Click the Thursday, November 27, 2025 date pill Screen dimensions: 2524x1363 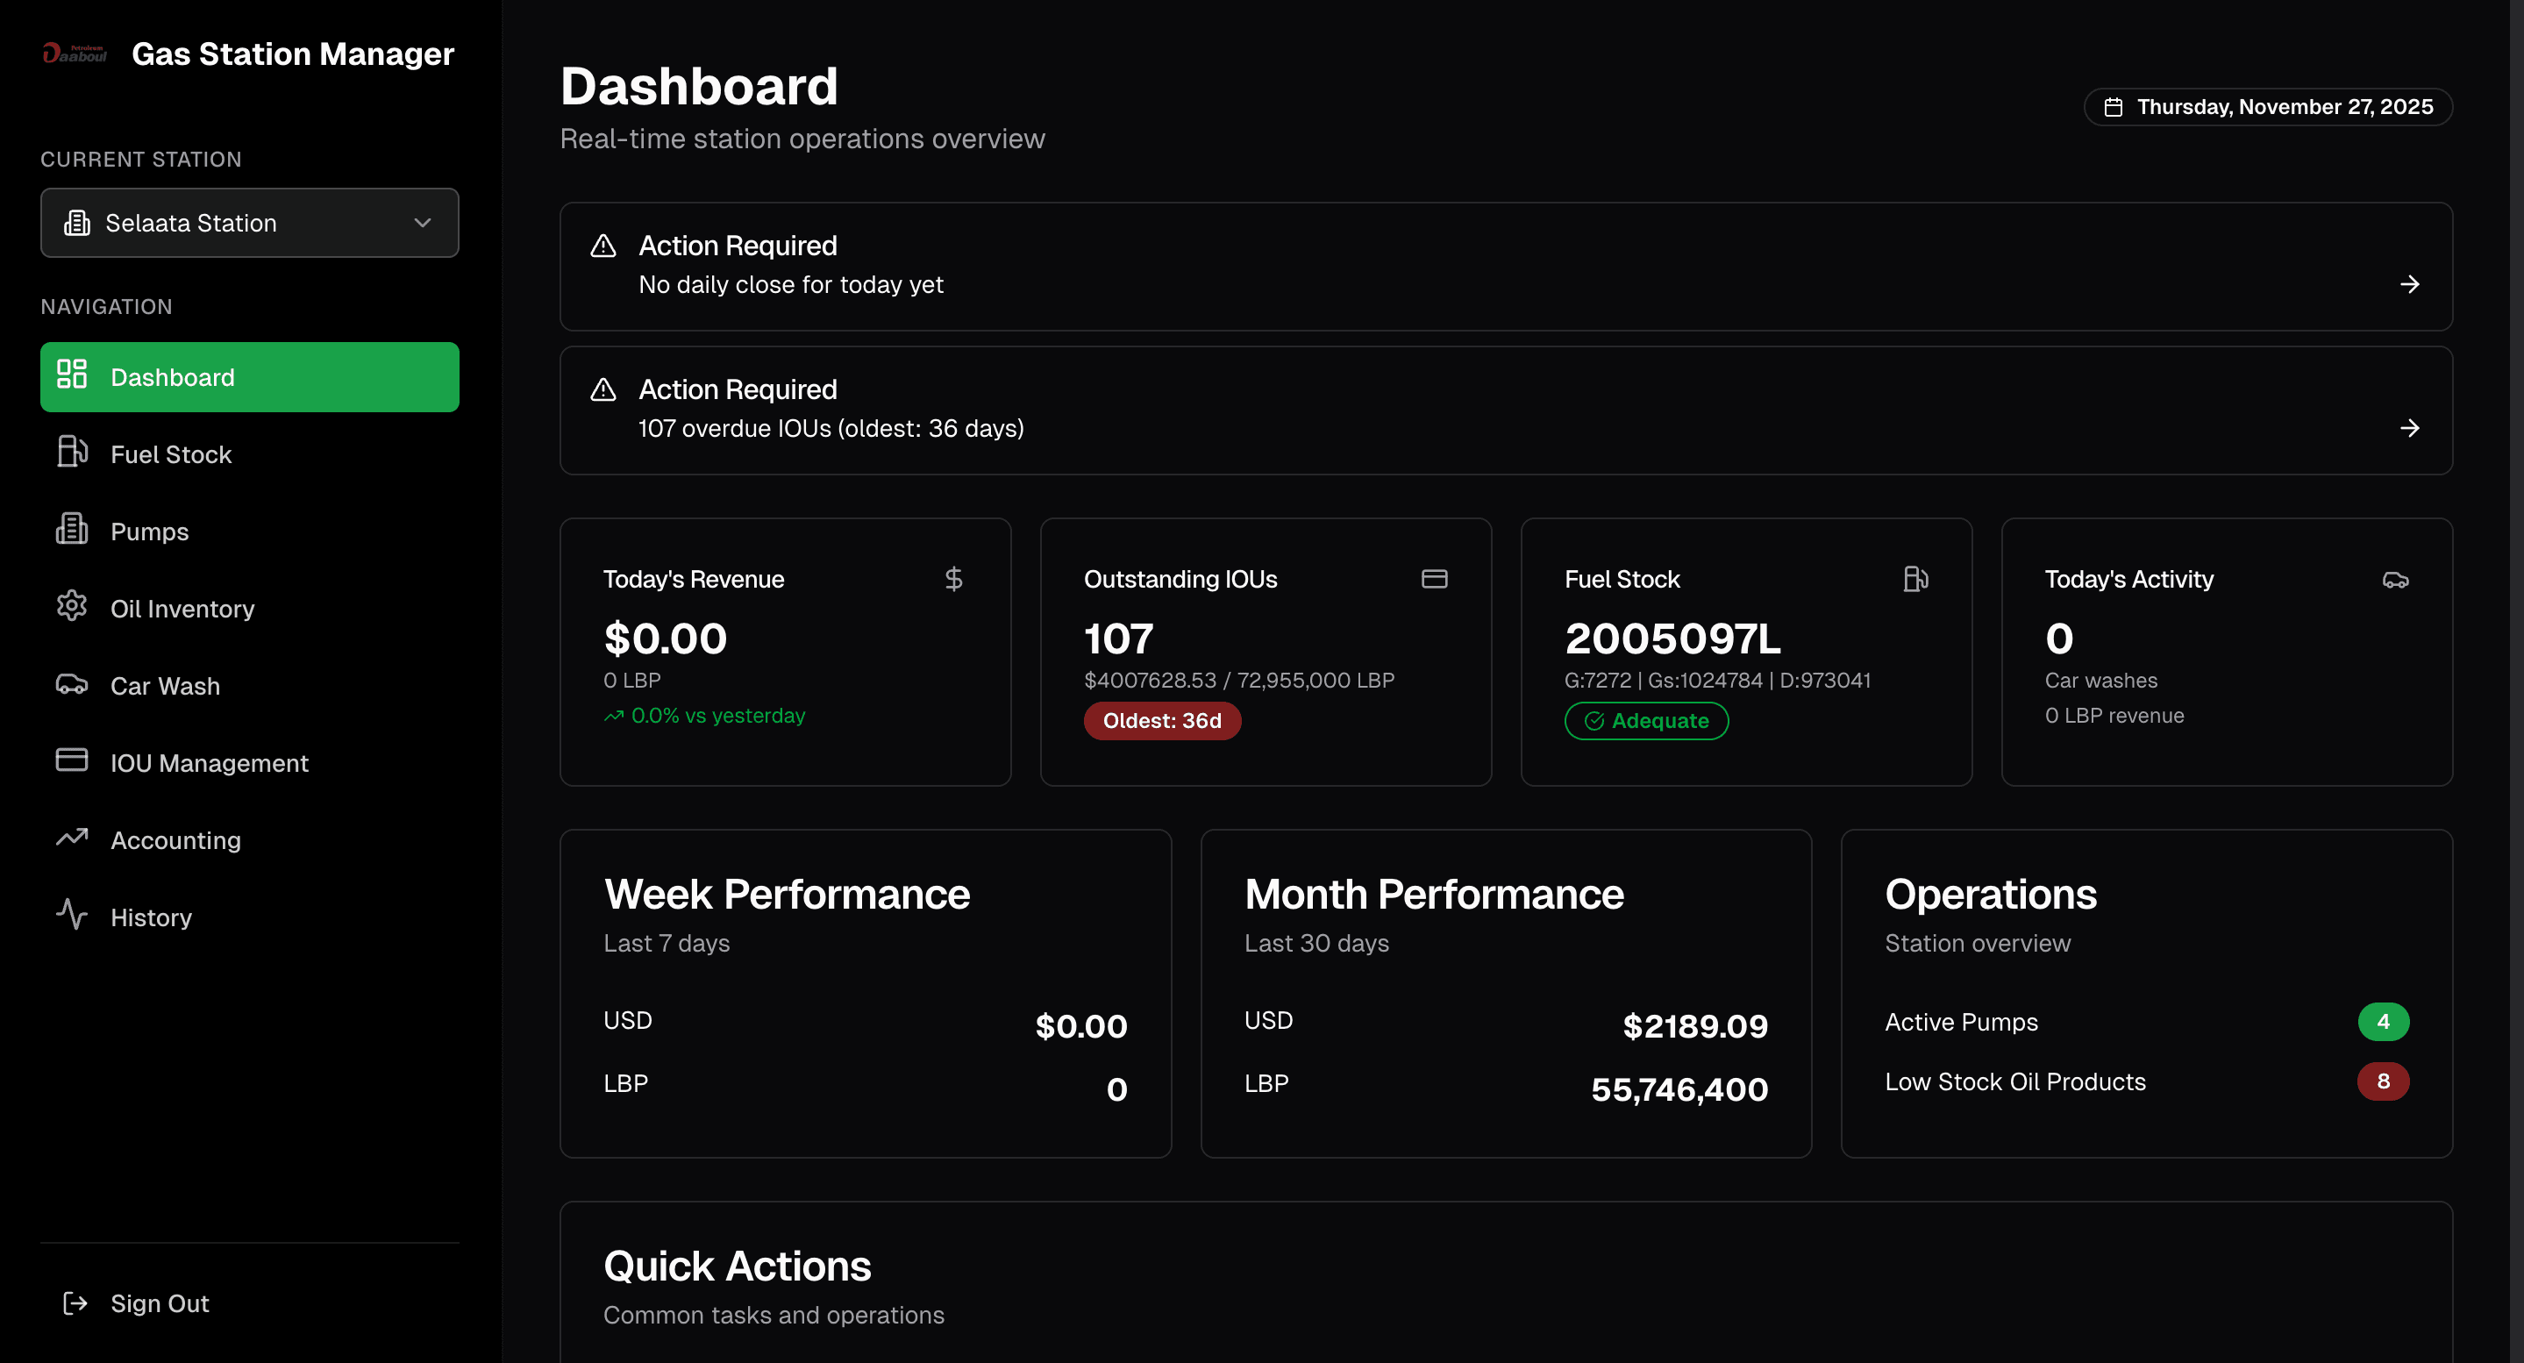point(2267,107)
